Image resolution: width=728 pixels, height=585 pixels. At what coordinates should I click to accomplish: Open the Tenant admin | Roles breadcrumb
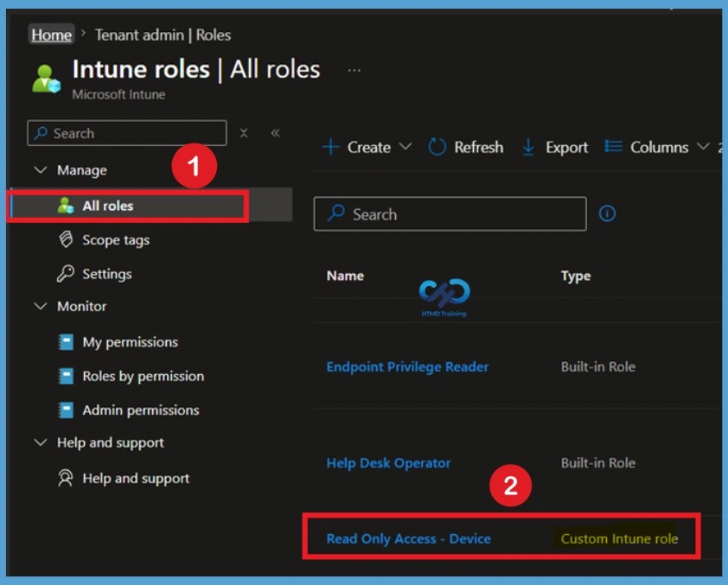point(163,35)
